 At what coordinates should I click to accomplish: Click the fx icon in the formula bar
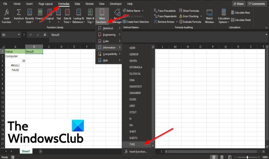click(x=45, y=35)
